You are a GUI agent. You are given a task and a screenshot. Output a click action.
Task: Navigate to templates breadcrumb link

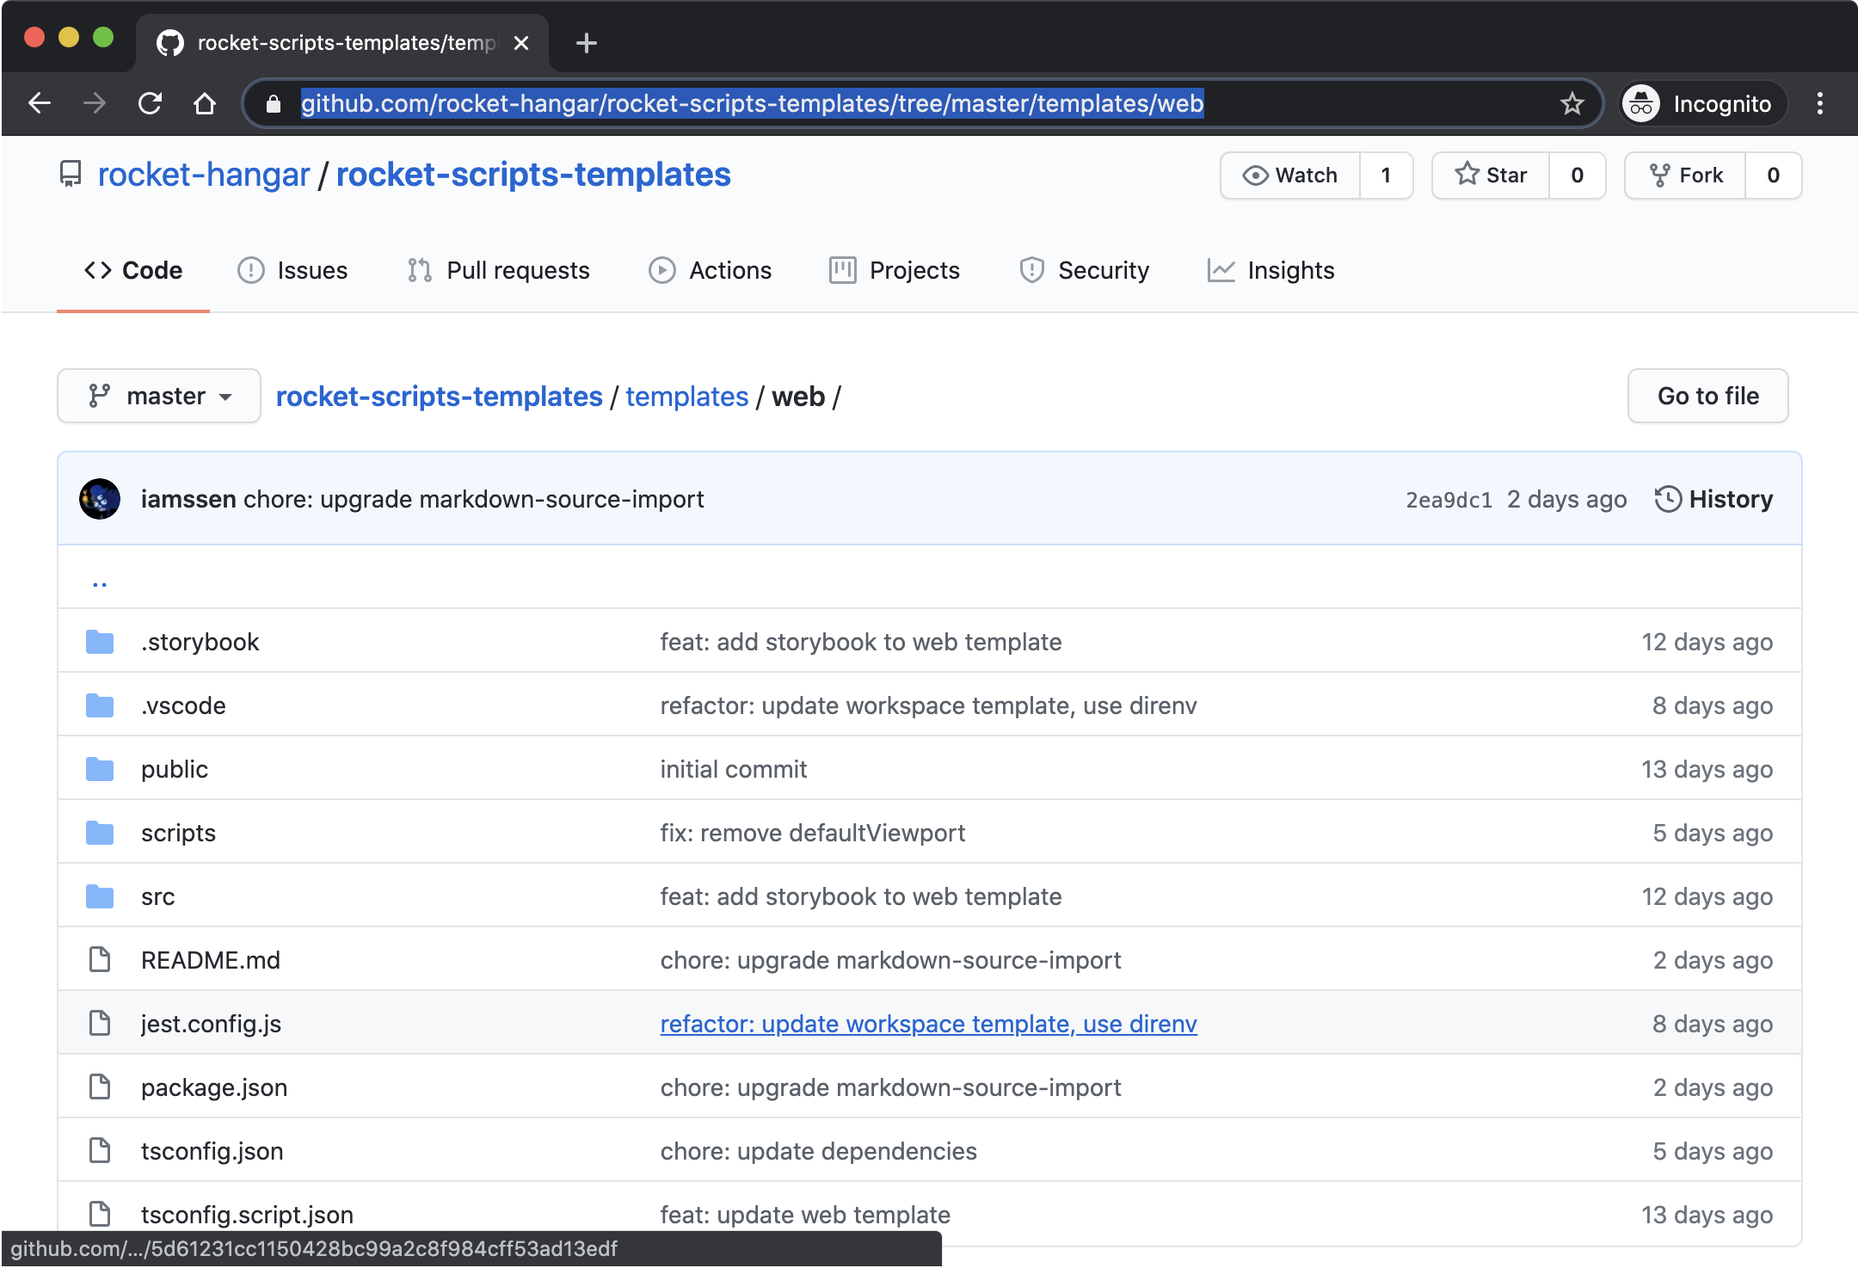[x=686, y=397]
